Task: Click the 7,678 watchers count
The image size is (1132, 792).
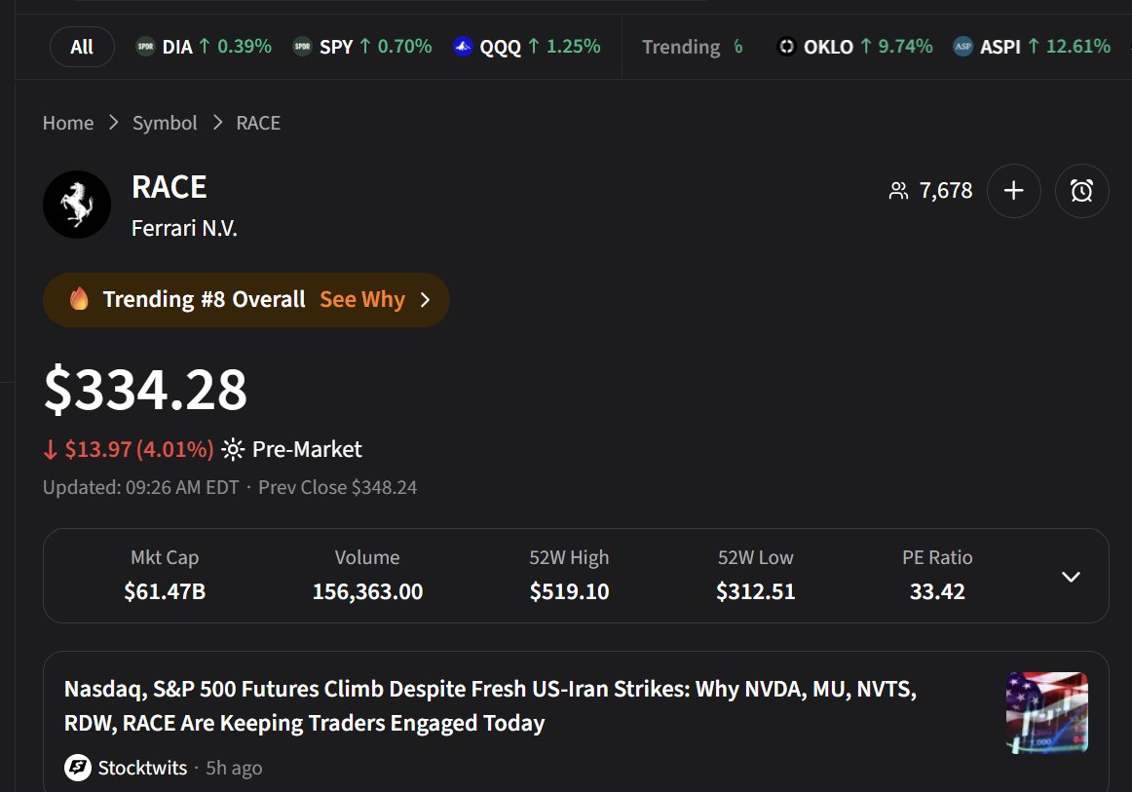Action: (x=945, y=191)
